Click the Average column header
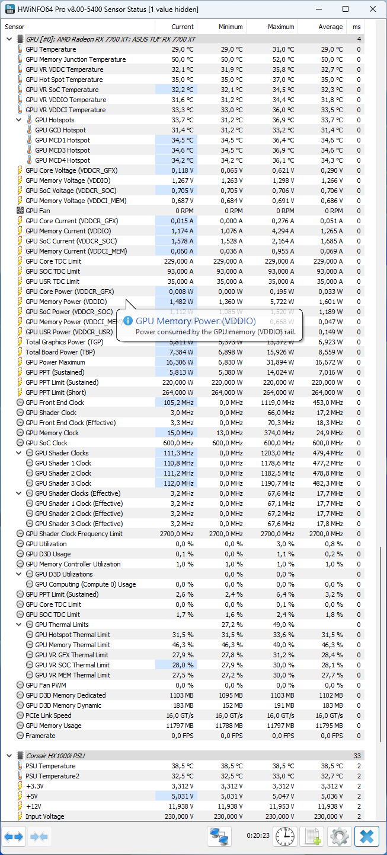This screenshot has width=387, height=855. coord(322,27)
